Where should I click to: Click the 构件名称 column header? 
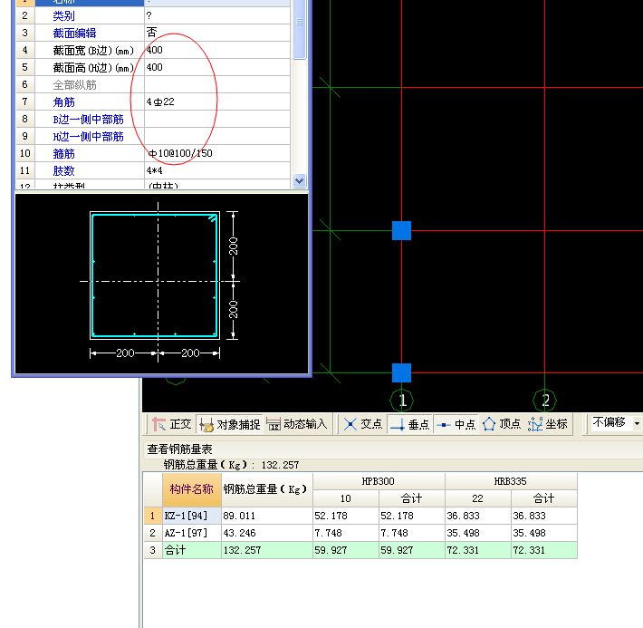click(x=192, y=489)
